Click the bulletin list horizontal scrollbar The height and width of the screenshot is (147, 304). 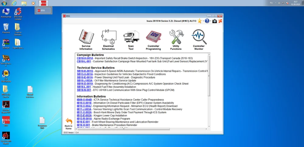pyautogui.click(x=124, y=129)
